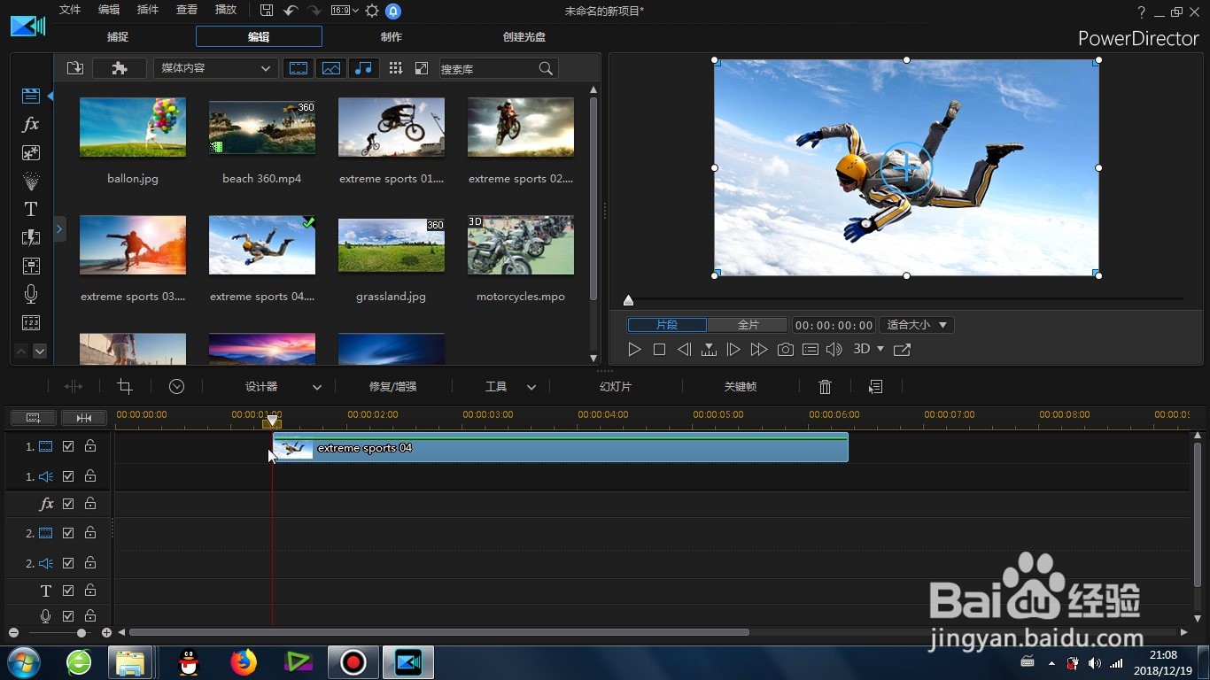
Task: Click the save project floppy icon
Action: [267, 11]
